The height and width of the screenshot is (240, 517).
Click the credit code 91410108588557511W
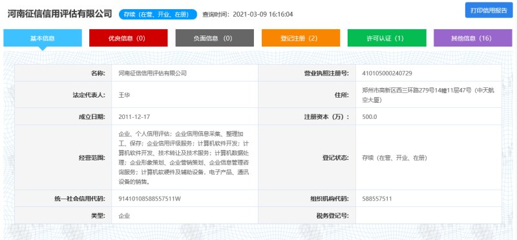click(150, 199)
